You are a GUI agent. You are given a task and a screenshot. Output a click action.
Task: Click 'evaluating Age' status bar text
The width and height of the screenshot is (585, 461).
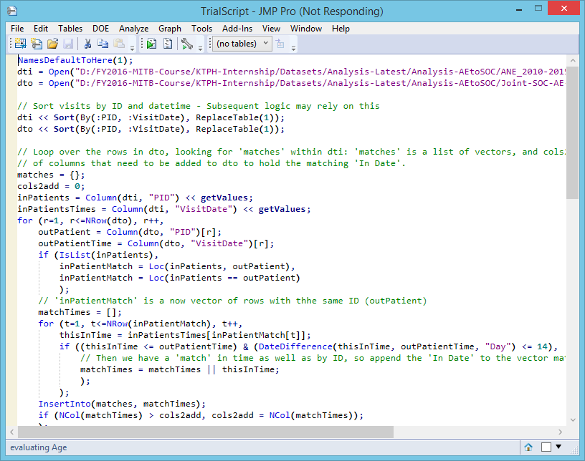coord(39,447)
